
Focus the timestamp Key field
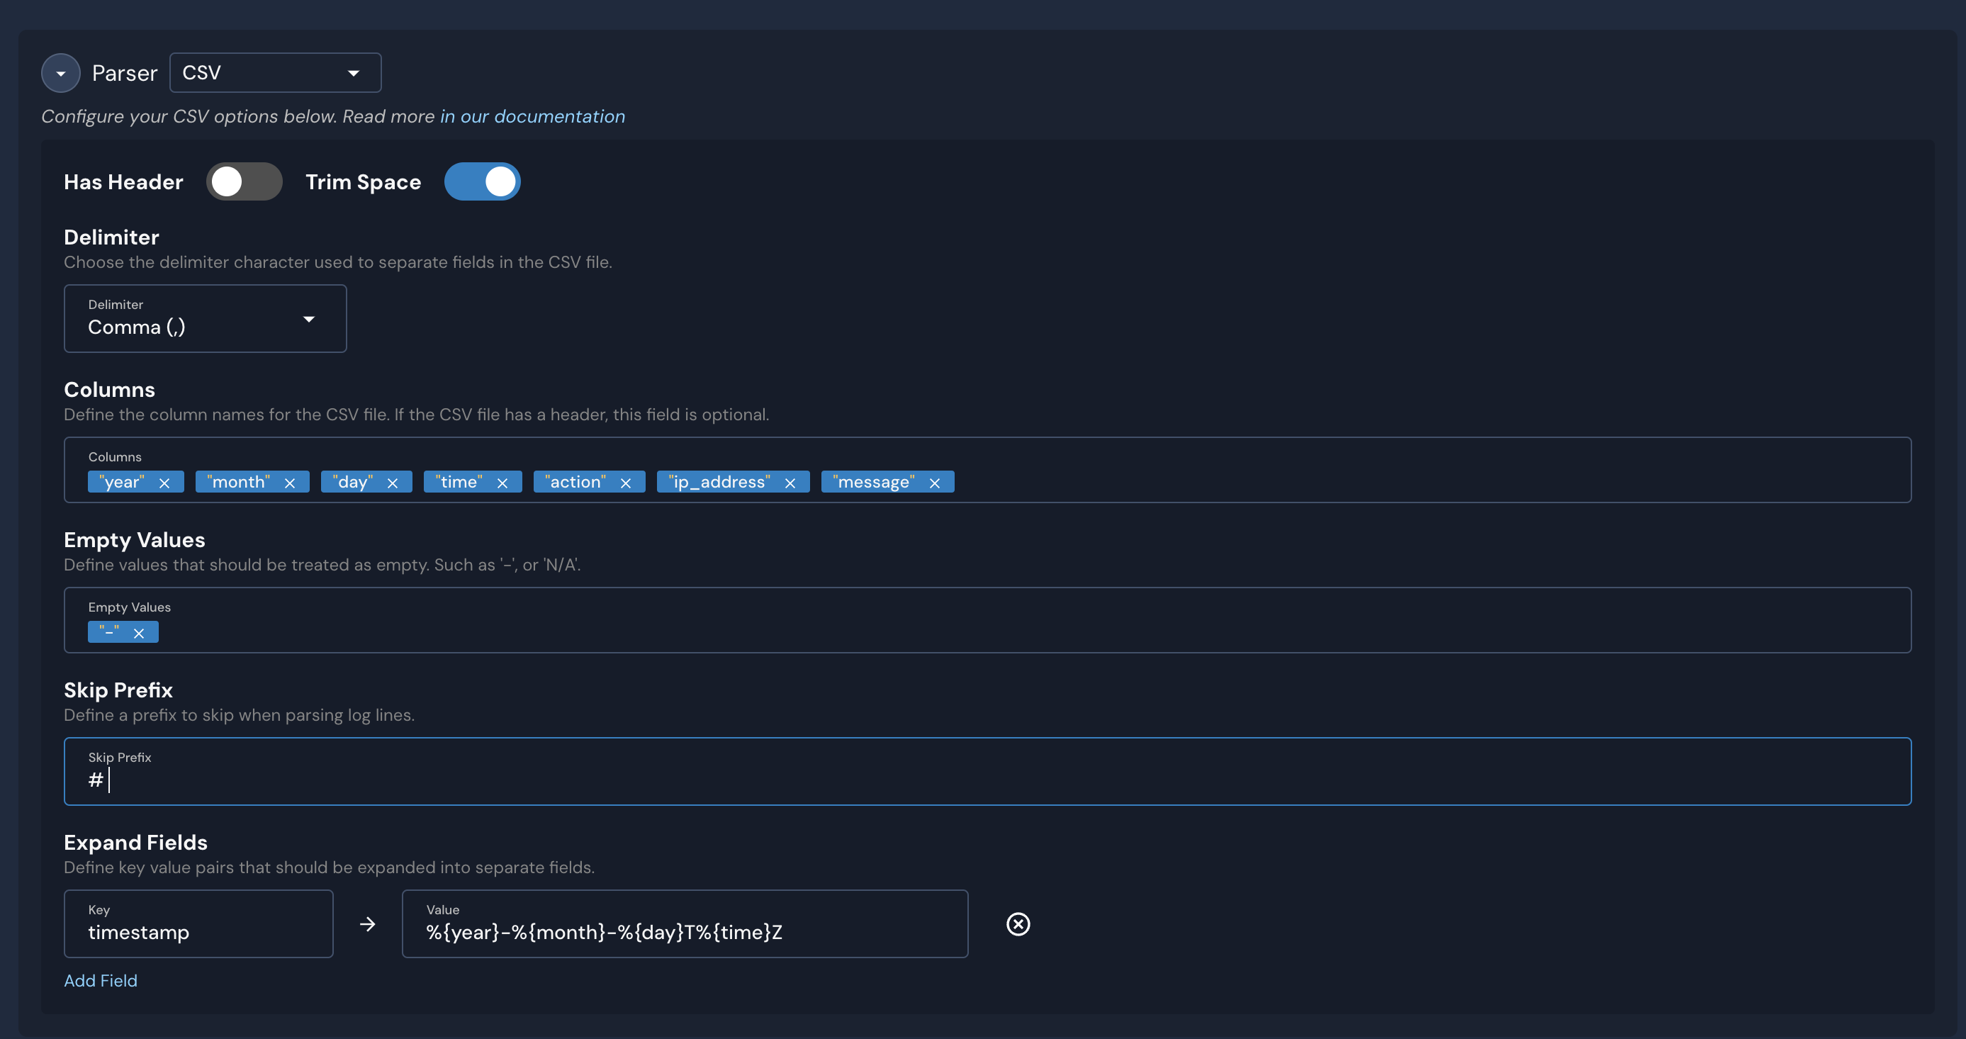pos(198,931)
